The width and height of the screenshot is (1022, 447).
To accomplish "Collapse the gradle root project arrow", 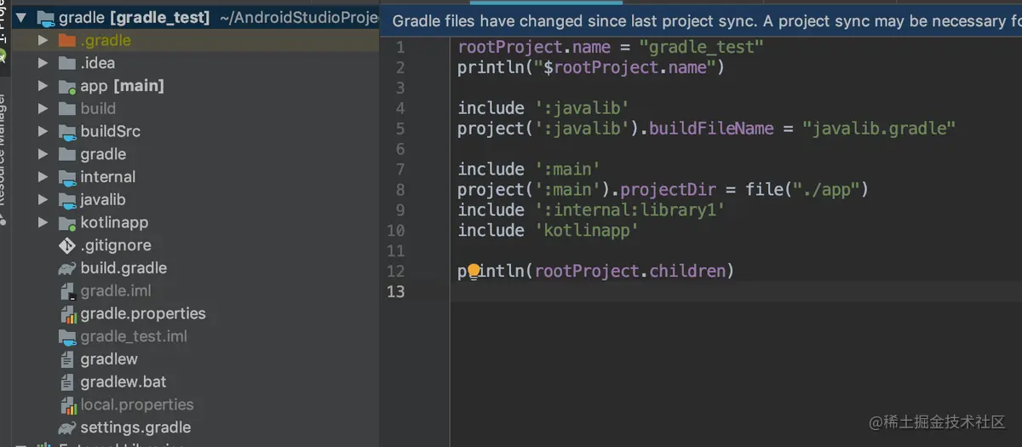I will pos(21,17).
